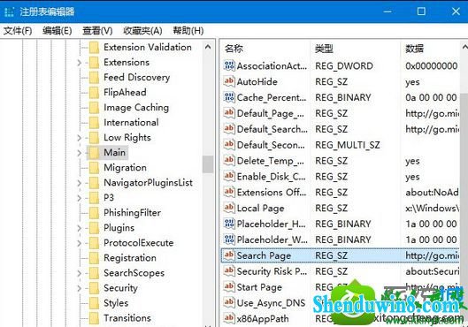468x327 pixels.
Task: Click the tree pane scrollbar thumb
Action: tap(208, 164)
